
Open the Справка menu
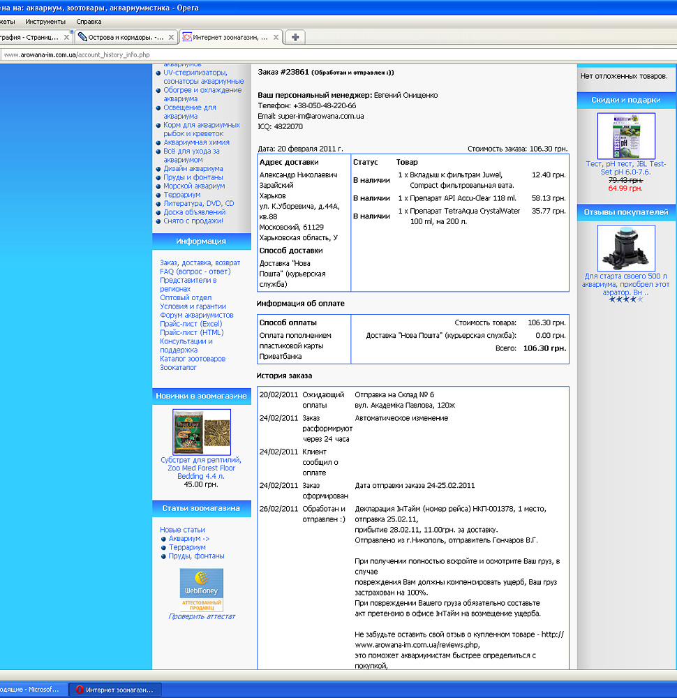tap(89, 22)
